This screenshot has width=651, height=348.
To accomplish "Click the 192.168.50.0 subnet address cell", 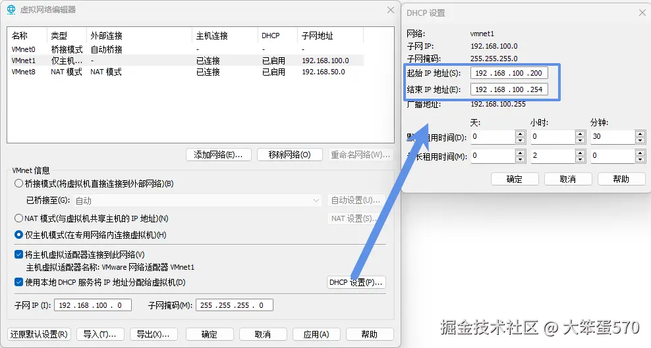I will click(324, 72).
